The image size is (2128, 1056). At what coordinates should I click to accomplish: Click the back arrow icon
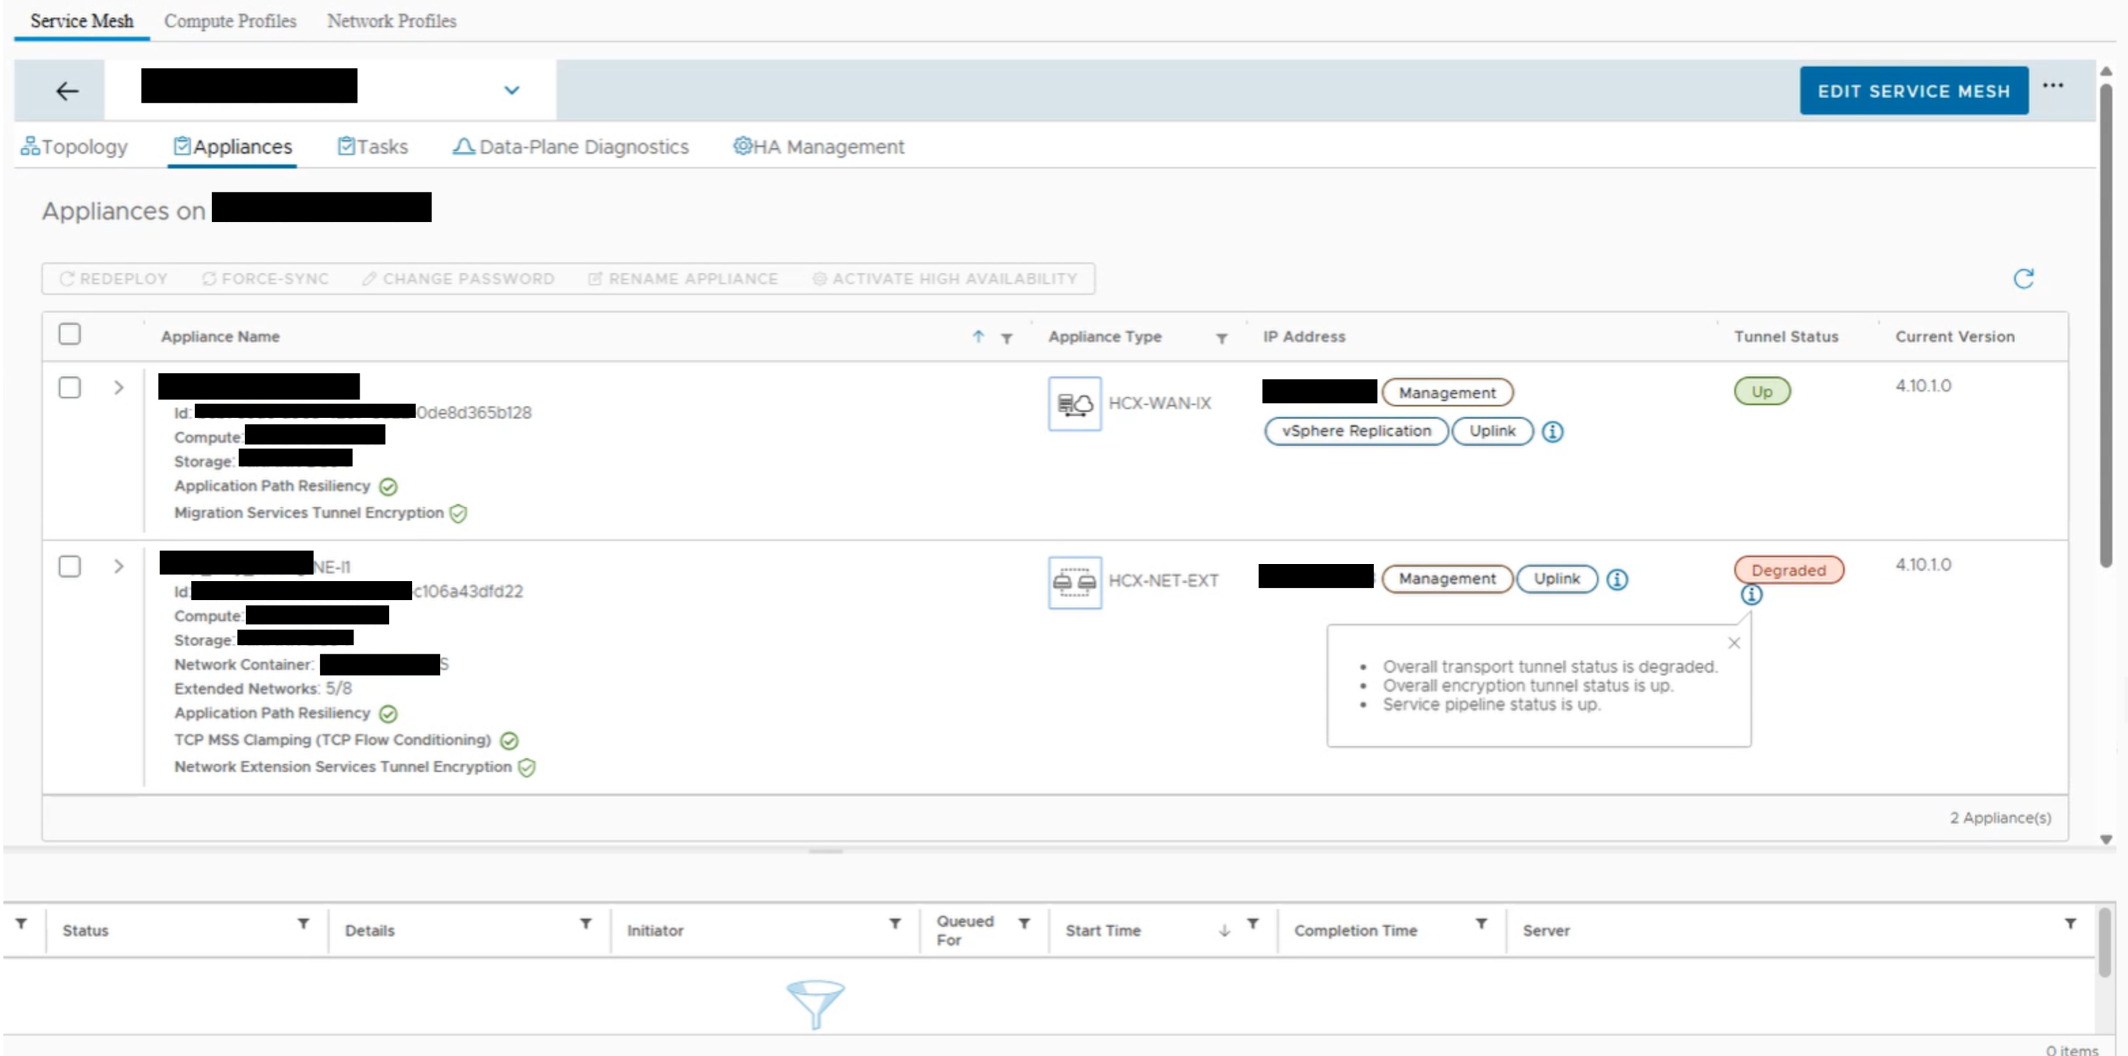67,91
